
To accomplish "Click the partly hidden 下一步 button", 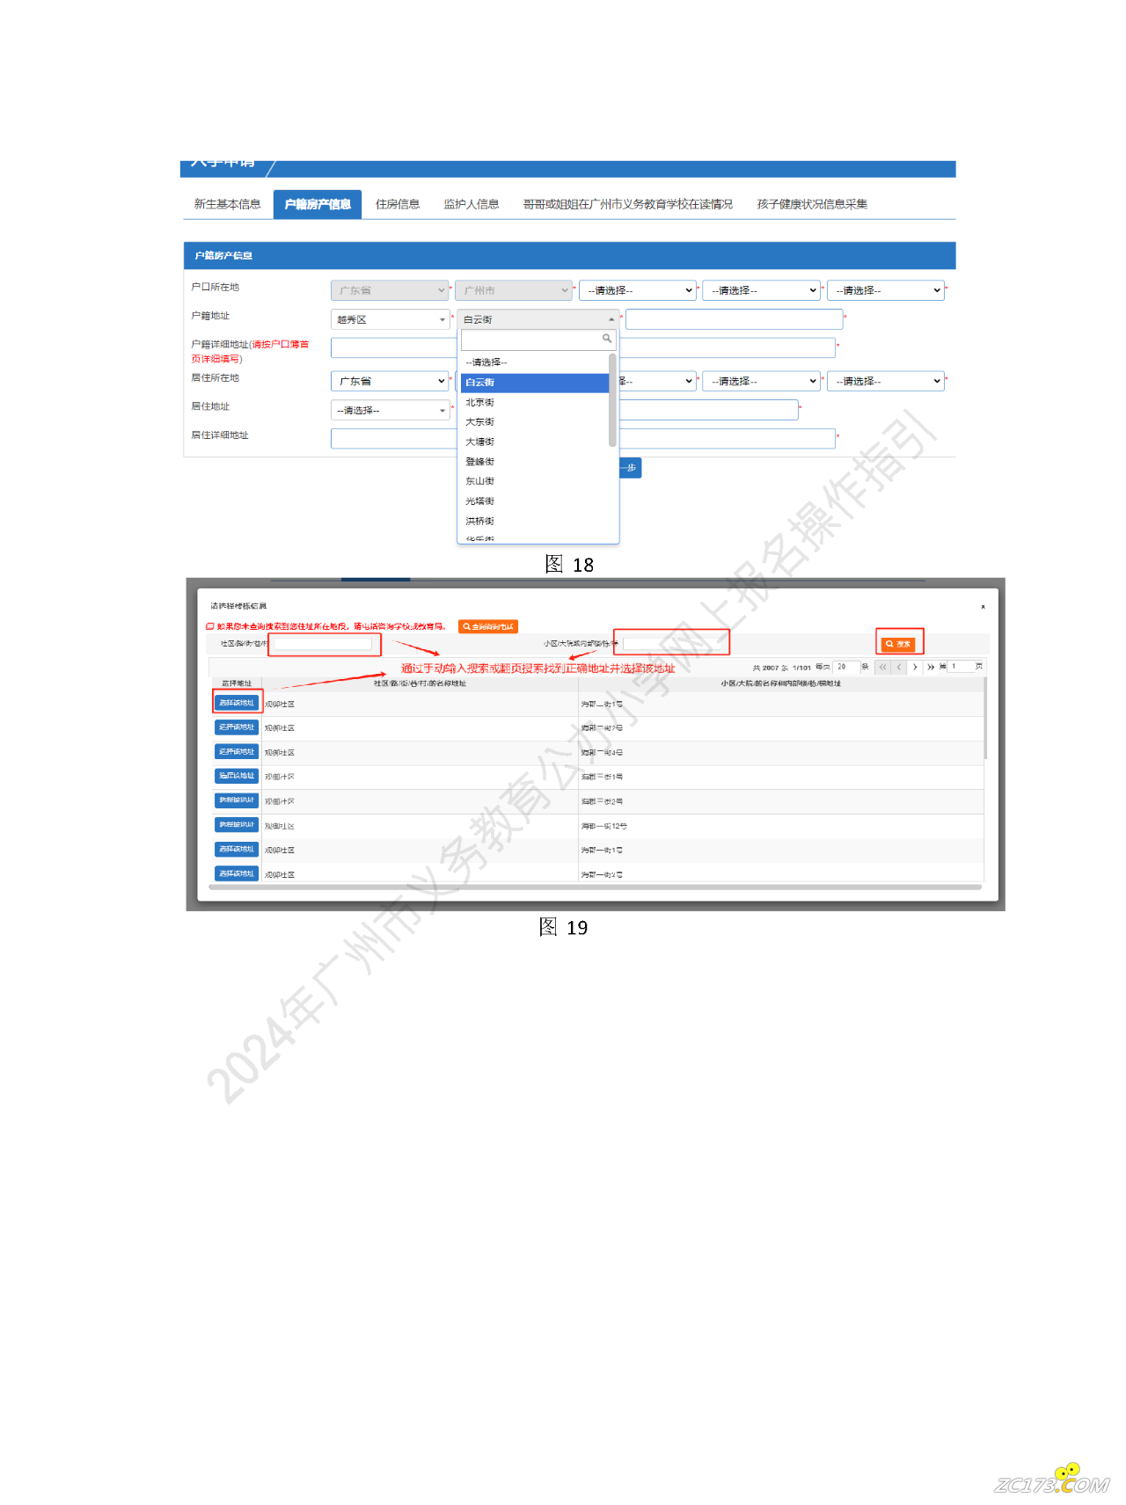I will click(x=630, y=468).
